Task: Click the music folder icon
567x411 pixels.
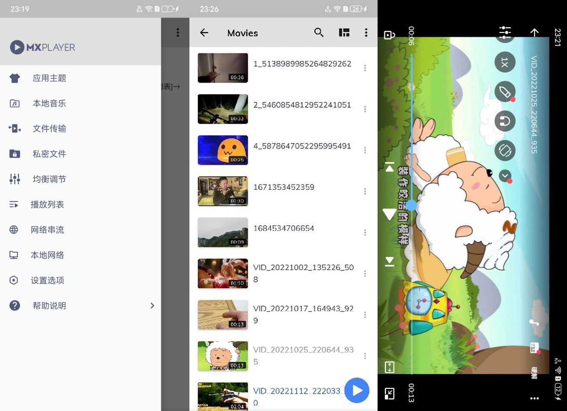Action: coord(15,104)
